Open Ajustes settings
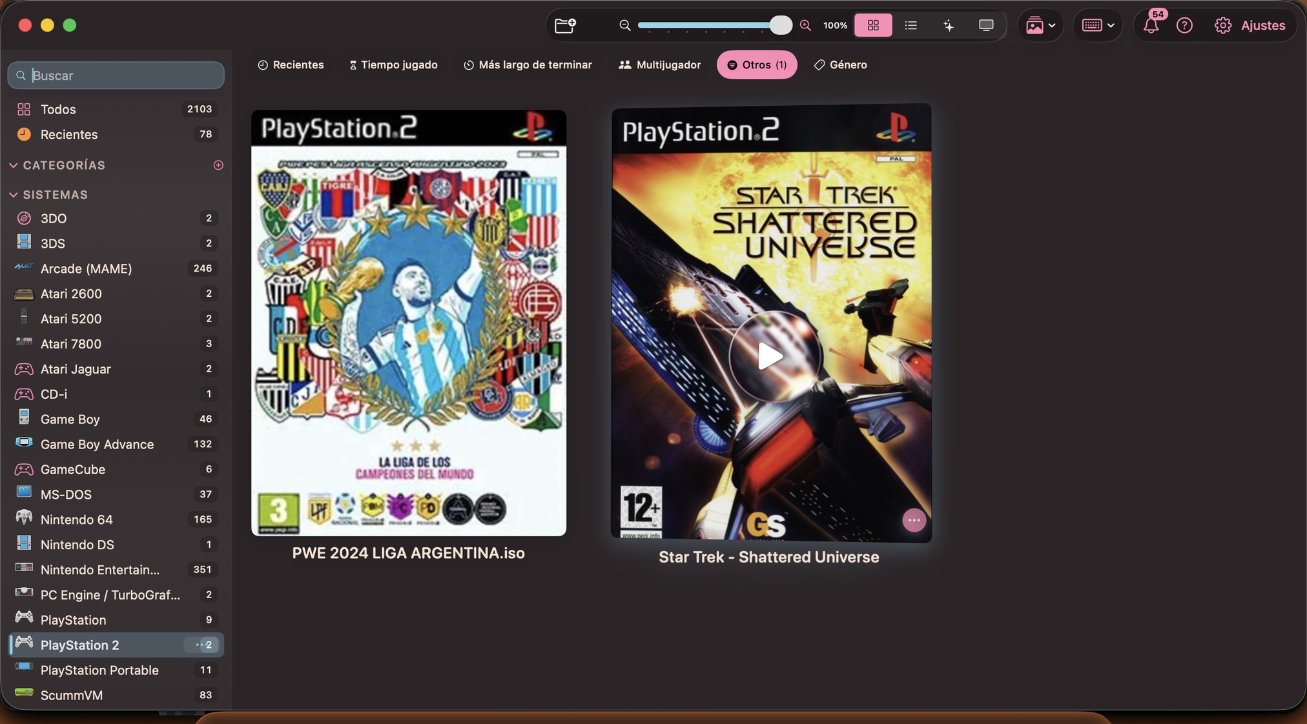Viewport: 1307px width, 724px height. point(1250,25)
